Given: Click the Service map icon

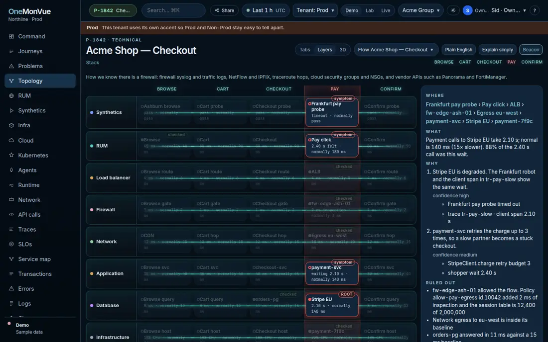Looking at the screenshot, I should (11, 259).
